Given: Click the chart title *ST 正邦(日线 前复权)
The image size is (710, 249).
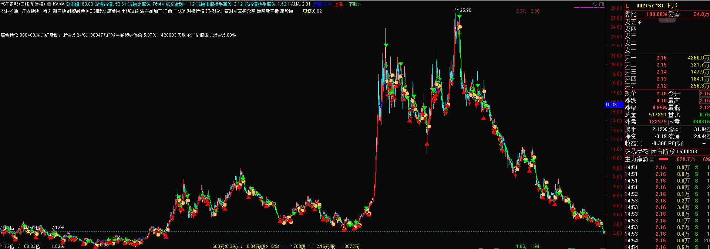Looking at the screenshot, I should 23,4.
